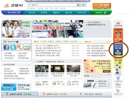Open the FIFTEEN bicycle icon
The height and width of the screenshot is (98, 131).
[118, 85]
